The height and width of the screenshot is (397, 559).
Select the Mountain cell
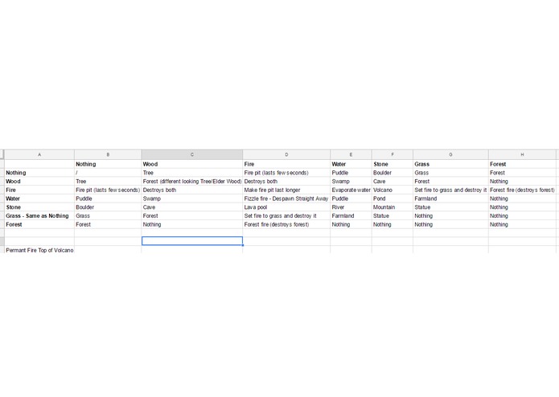[x=393, y=207]
